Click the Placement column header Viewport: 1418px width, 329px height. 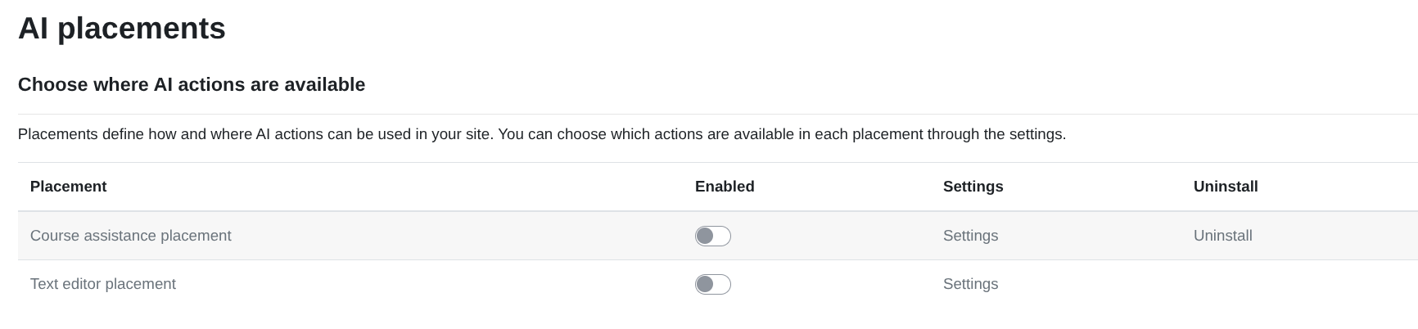click(68, 187)
